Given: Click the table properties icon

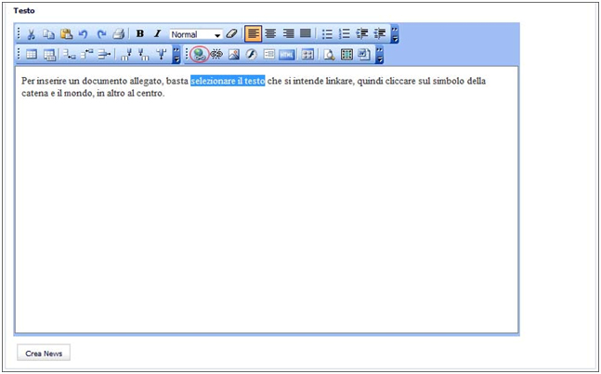Looking at the screenshot, I should coord(49,55).
